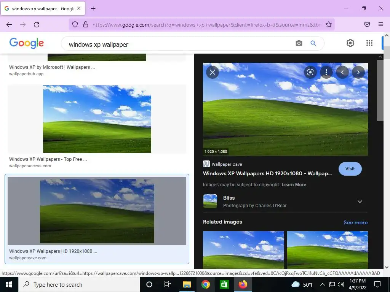Image resolution: width=390 pixels, height=292 pixels.
Task: Click the 1,920 × 1,080 size label
Action: coord(216,151)
